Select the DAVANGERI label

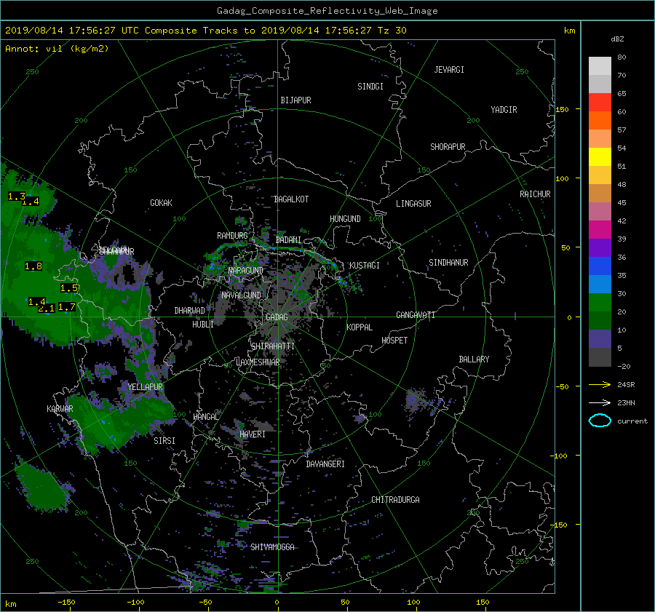pos(325,464)
